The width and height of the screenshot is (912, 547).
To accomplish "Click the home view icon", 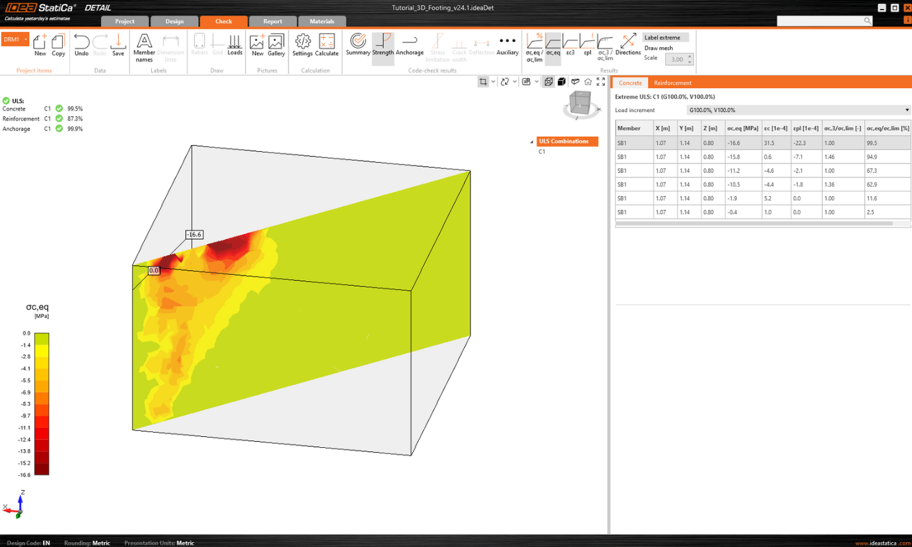I will (588, 82).
